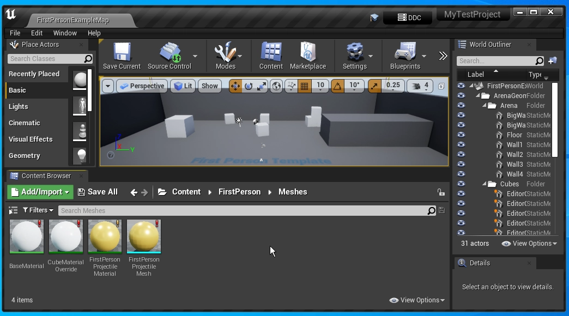Click the Save All button

98,192
